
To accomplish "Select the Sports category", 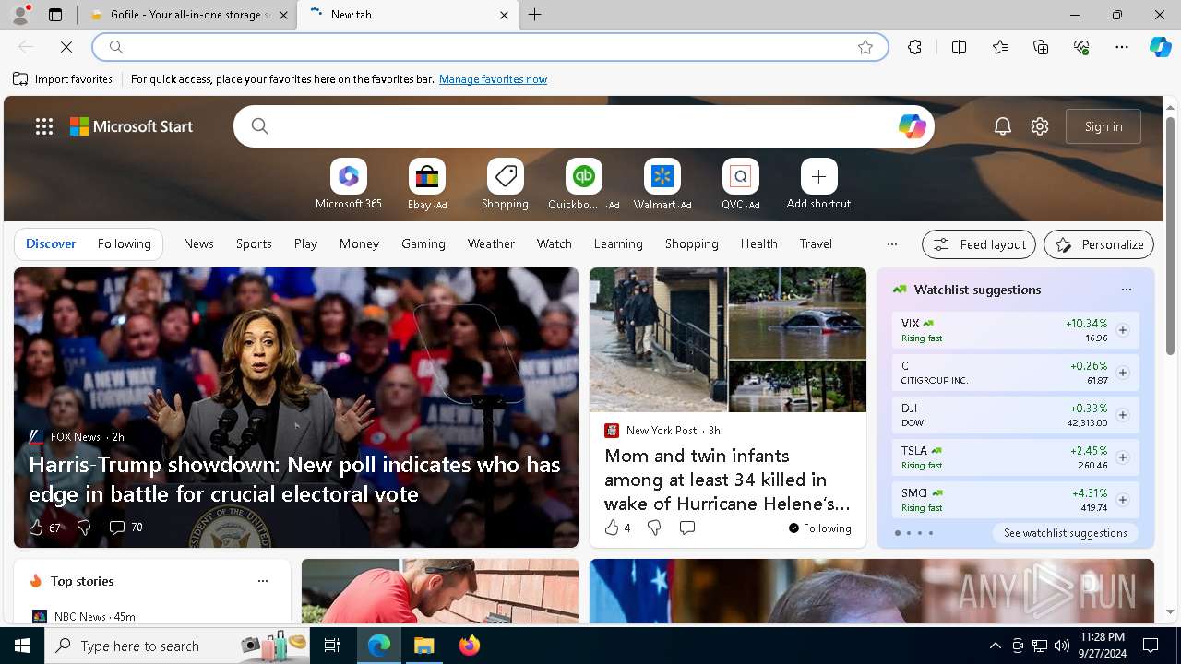I will point(254,244).
